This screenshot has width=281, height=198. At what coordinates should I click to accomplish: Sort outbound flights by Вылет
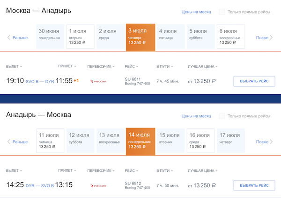click(x=14, y=66)
